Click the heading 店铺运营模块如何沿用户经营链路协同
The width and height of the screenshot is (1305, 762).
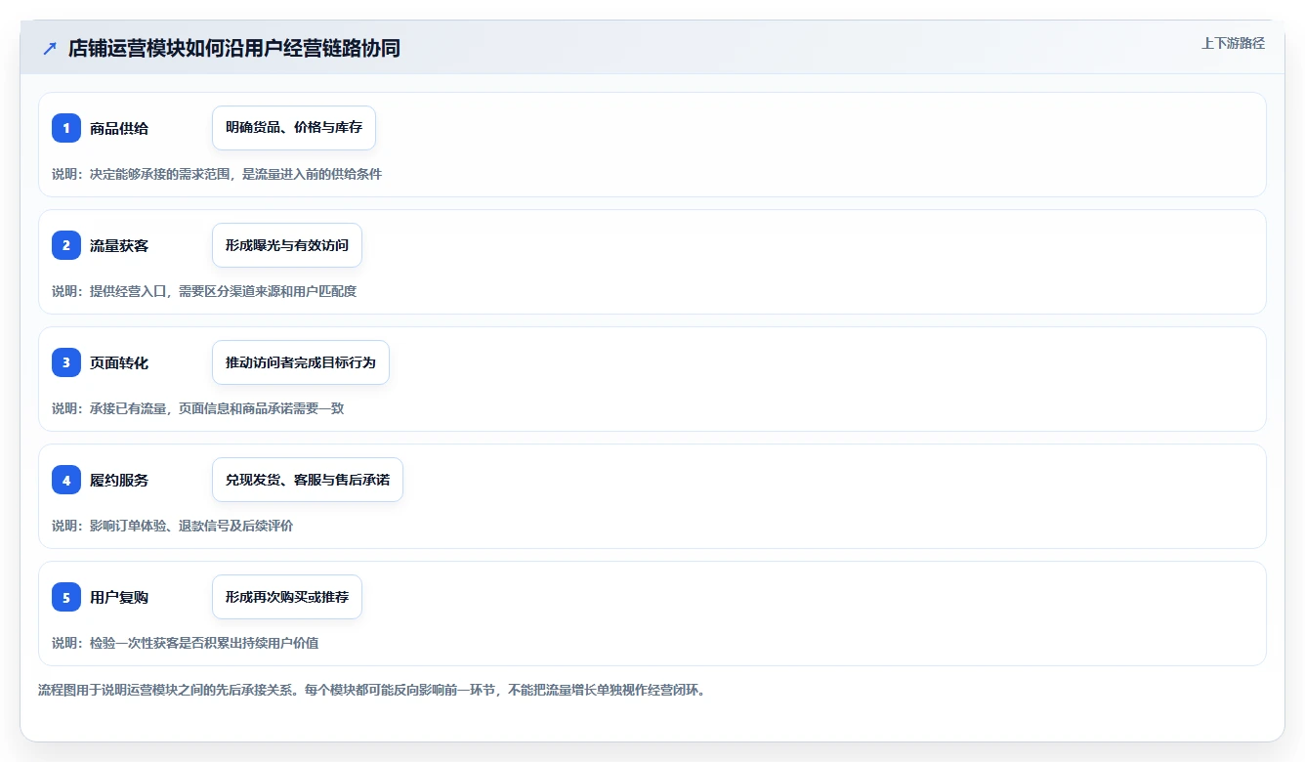coord(234,48)
